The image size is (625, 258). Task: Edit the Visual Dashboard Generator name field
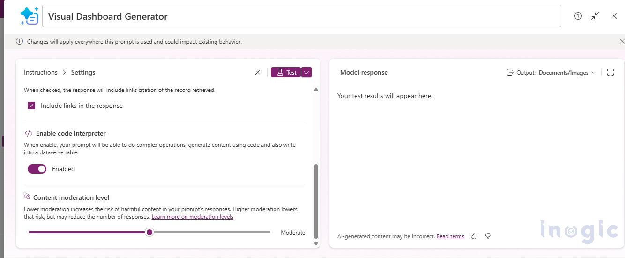pos(302,16)
